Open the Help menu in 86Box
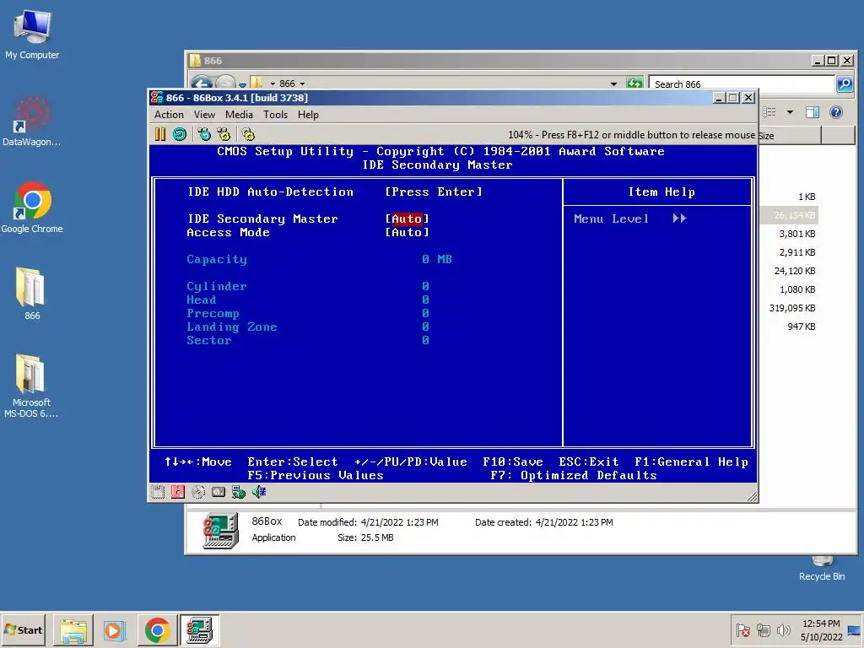The height and width of the screenshot is (648, 864). [308, 115]
